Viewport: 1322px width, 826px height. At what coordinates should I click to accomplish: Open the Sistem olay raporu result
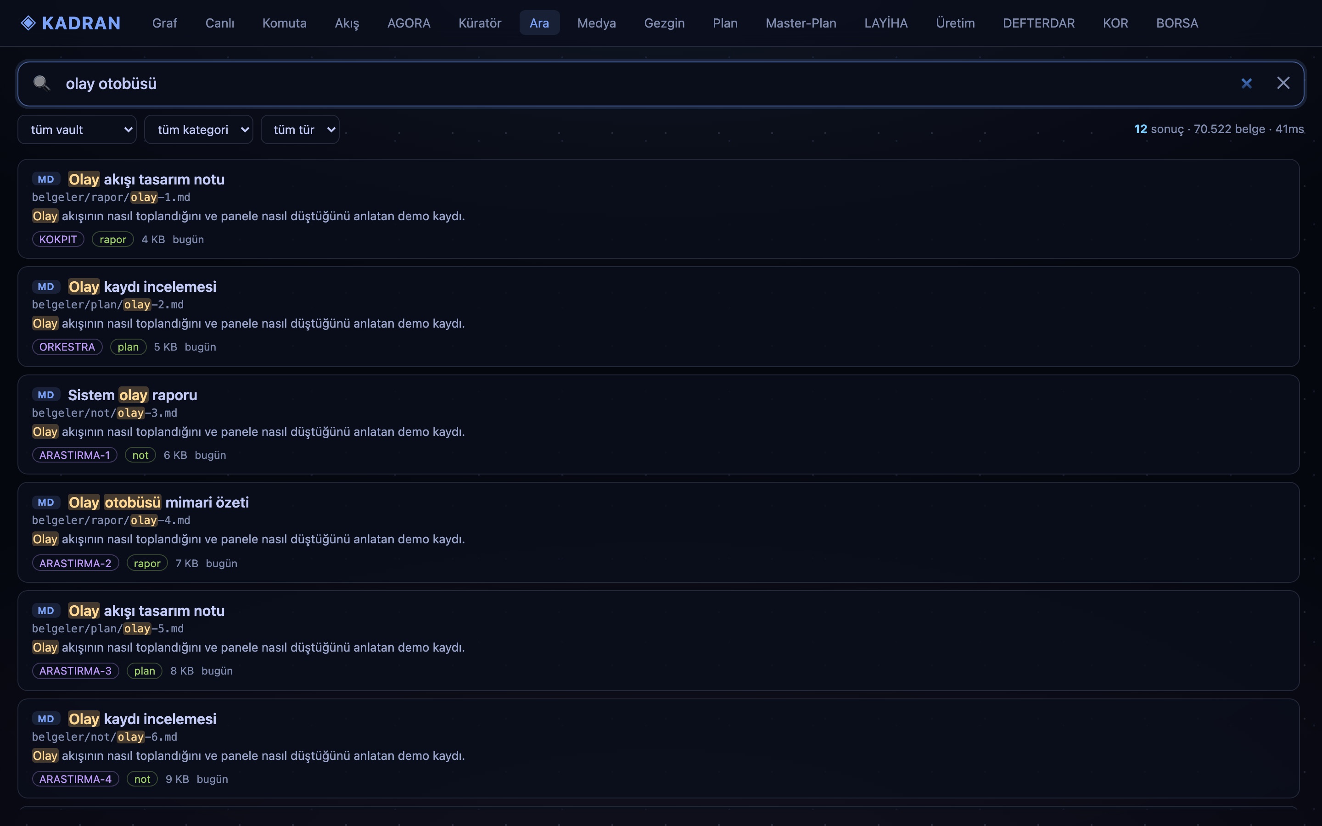click(658, 424)
